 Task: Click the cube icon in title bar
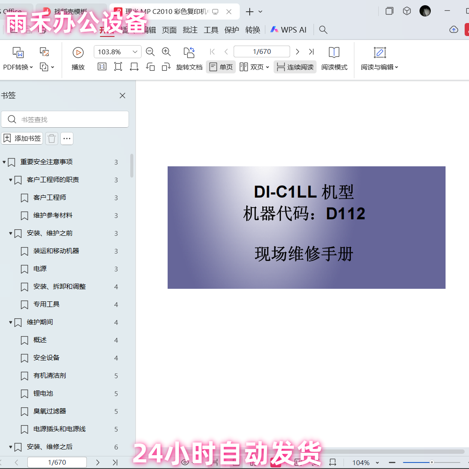point(407,11)
